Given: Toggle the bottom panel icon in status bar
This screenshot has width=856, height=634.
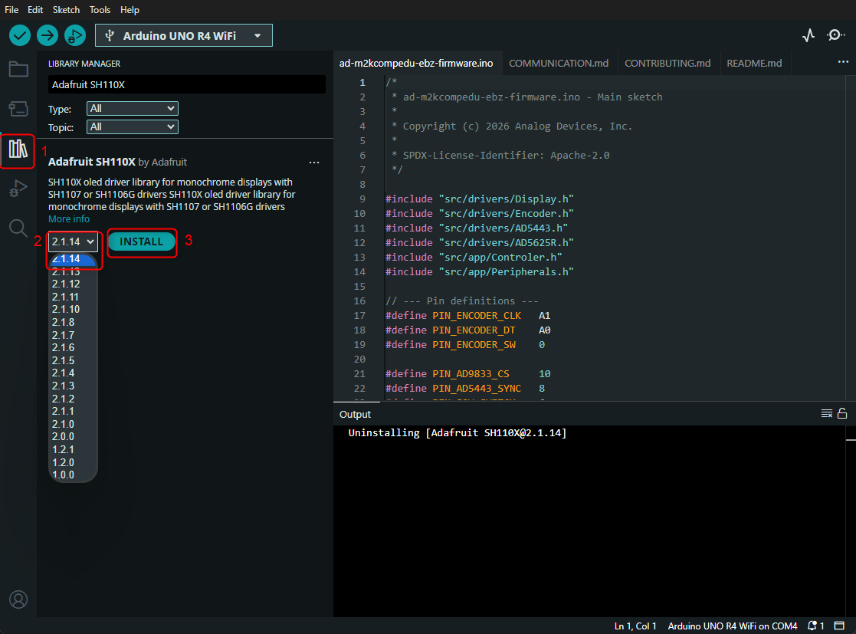Looking at the screenshot, I should pyautogui.click(x=839, y=626).
